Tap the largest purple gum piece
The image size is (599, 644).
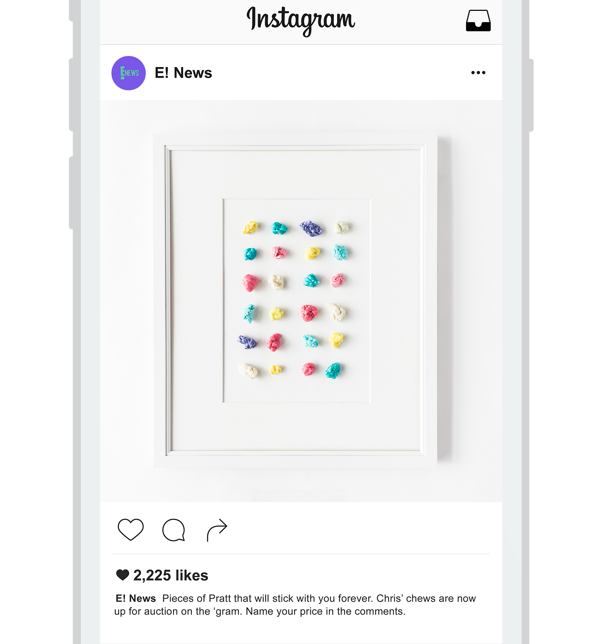point(311,228)
